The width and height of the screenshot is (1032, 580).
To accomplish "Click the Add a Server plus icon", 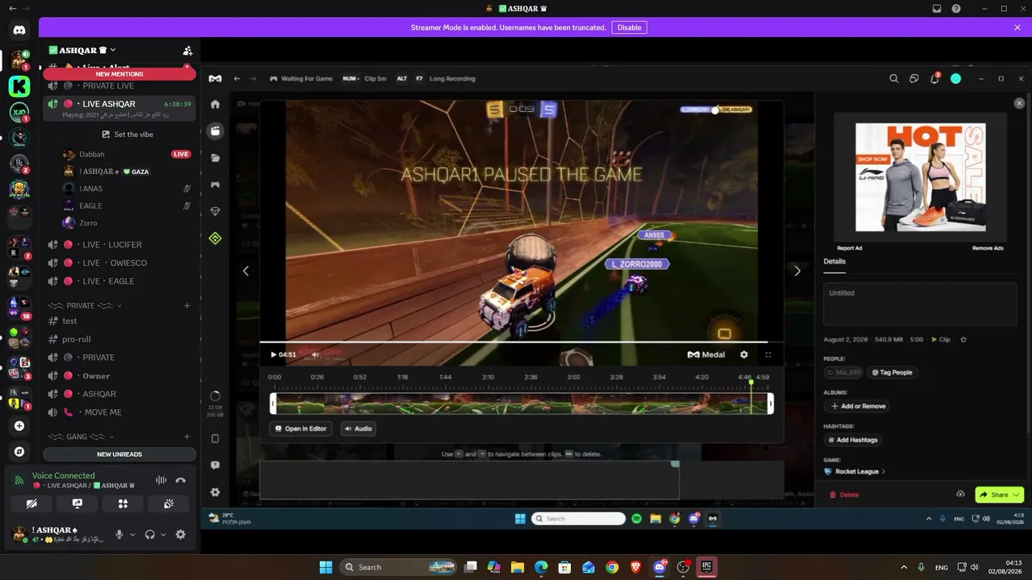I will click(19, 425).
